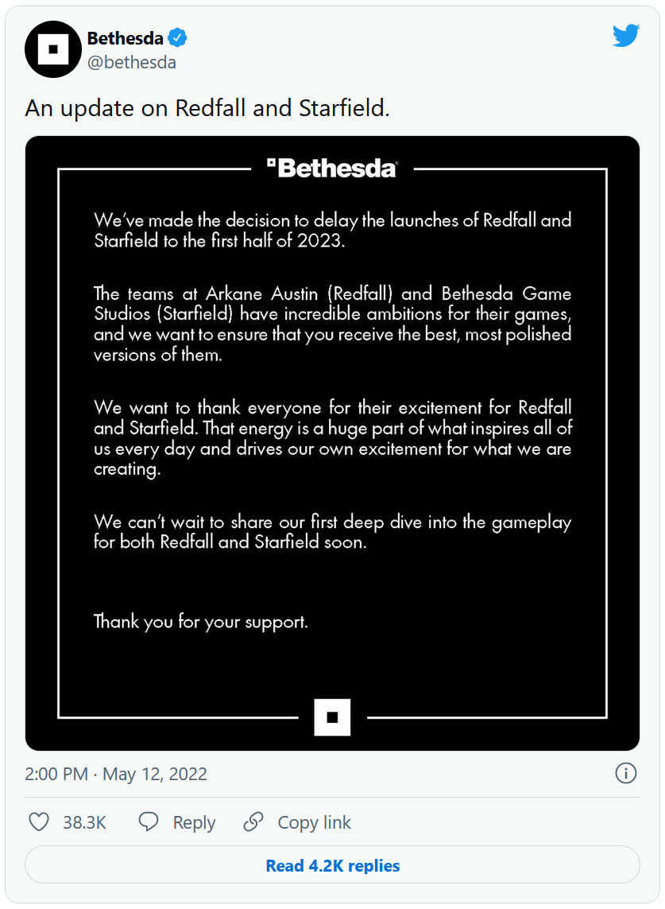This screenshot has height=909, width=665.
Task: Click the reply speech bubble icon
Action: pyautogui.click(x=149, y=822)
